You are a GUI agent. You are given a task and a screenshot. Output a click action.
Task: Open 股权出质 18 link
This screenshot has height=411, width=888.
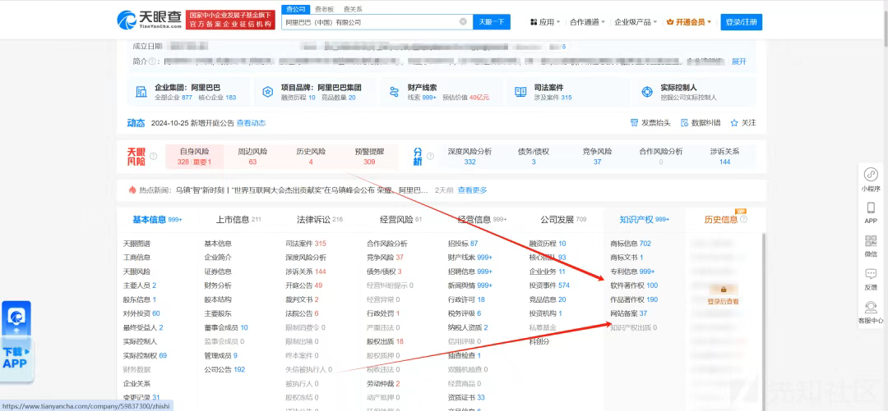tap(385, 341)
